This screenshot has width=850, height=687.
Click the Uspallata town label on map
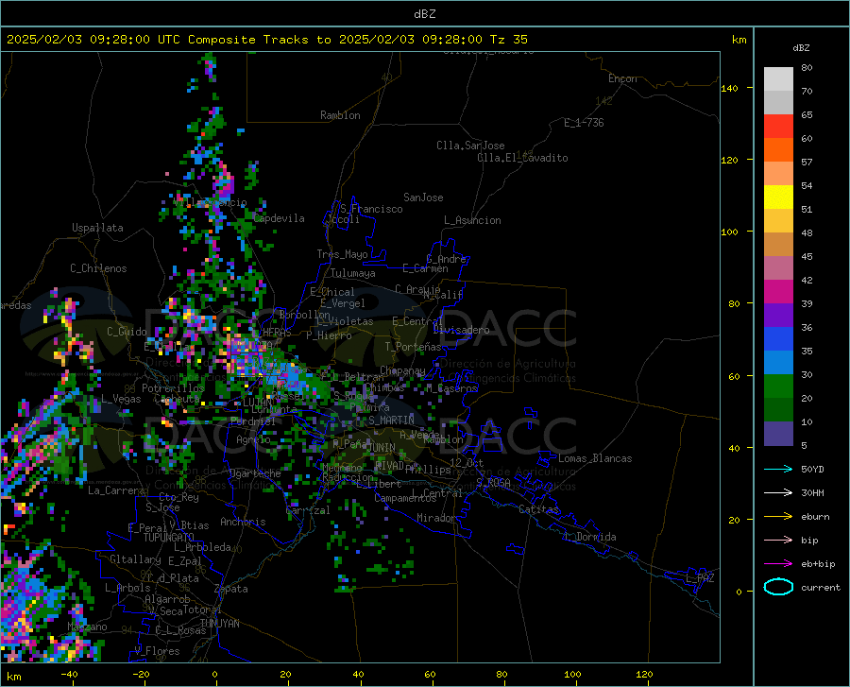97,228
